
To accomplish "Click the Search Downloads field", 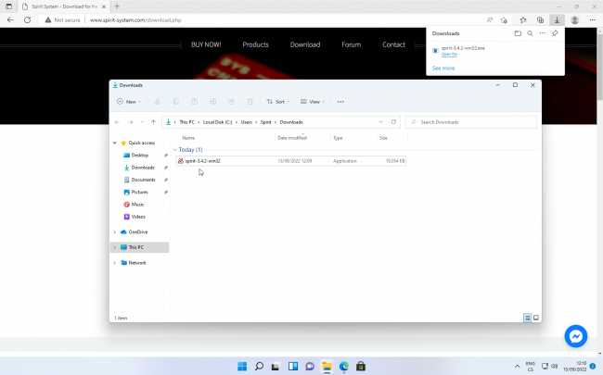I will coord(473,121).
